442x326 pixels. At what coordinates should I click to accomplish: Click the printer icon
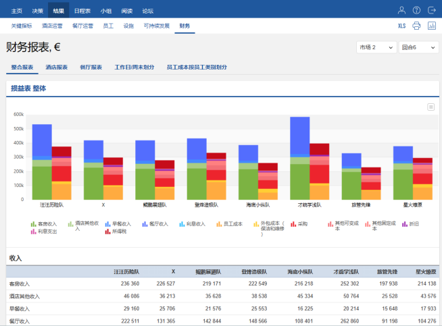pyautogui.click(x=416, y=26)
